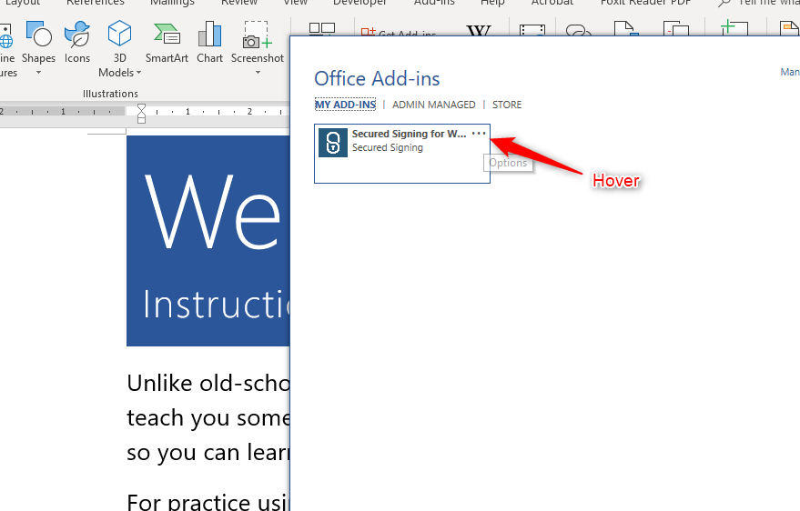The height and width of the screenshot is (511, 800).
Task: Click the 'so you can lear' document line
Action: pos(208,453)
